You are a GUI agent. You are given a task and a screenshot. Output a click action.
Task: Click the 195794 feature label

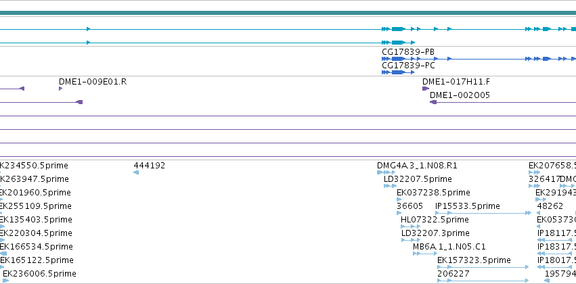[560, 273]
